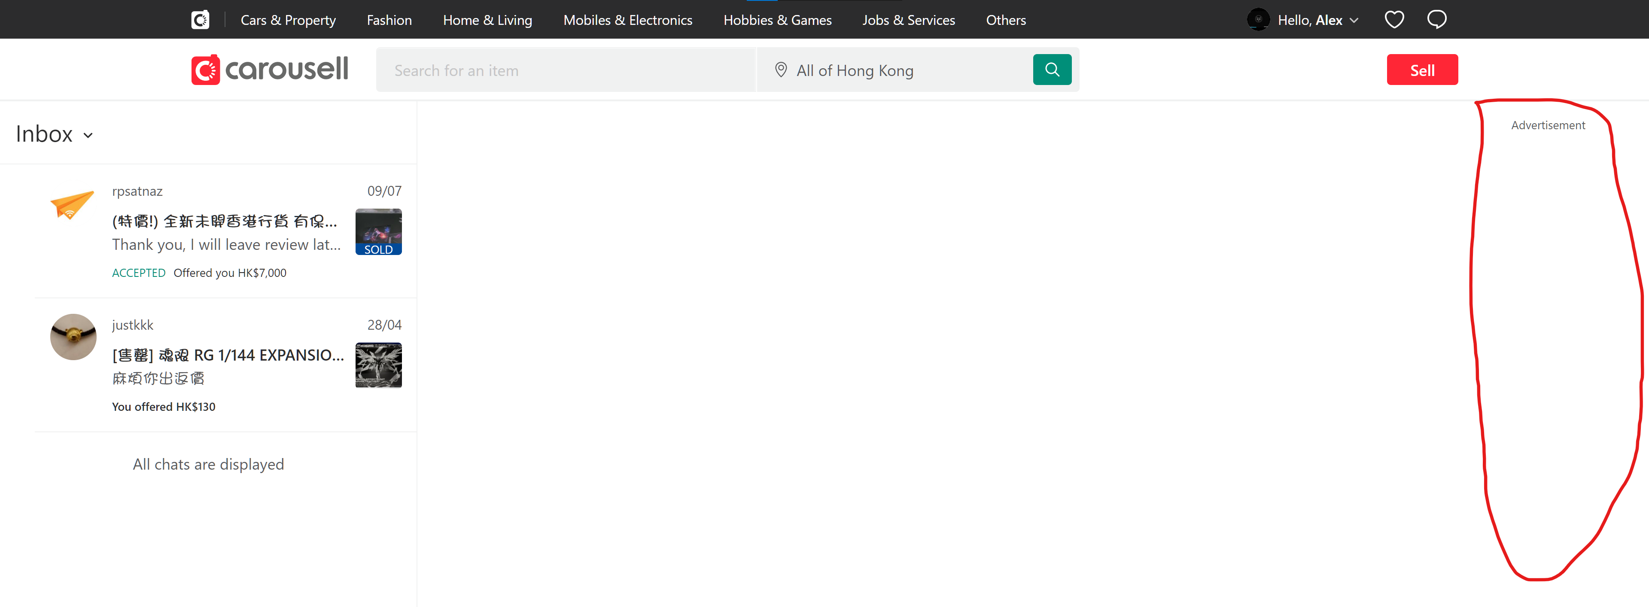Open the chat with justkkk

click(x=227, y=365)
